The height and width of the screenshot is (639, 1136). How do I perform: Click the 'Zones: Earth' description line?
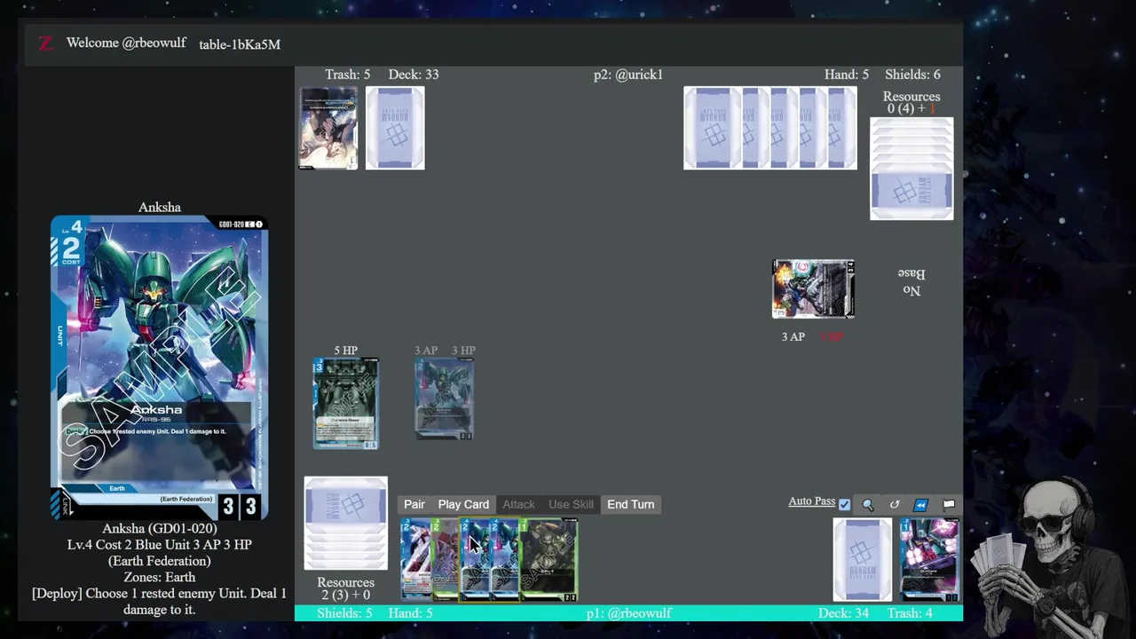160,577
